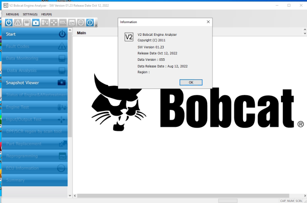This screenshot has height=203, width=307.
Task: Click the Input/Output Test arrows toolbar icon
Action: [54, 22]
